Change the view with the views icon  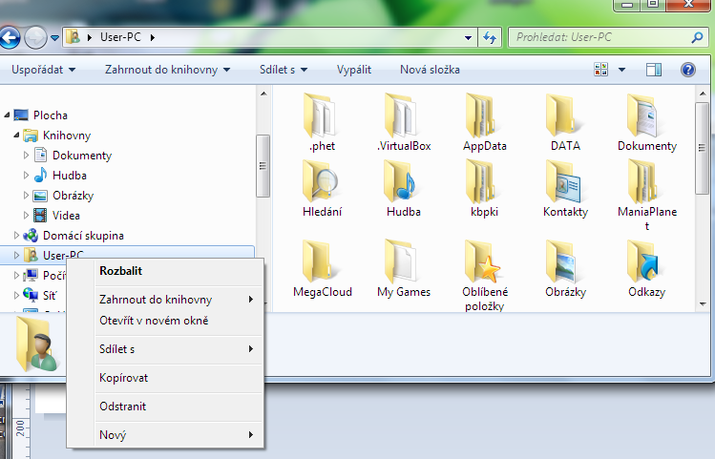(601, 70)
